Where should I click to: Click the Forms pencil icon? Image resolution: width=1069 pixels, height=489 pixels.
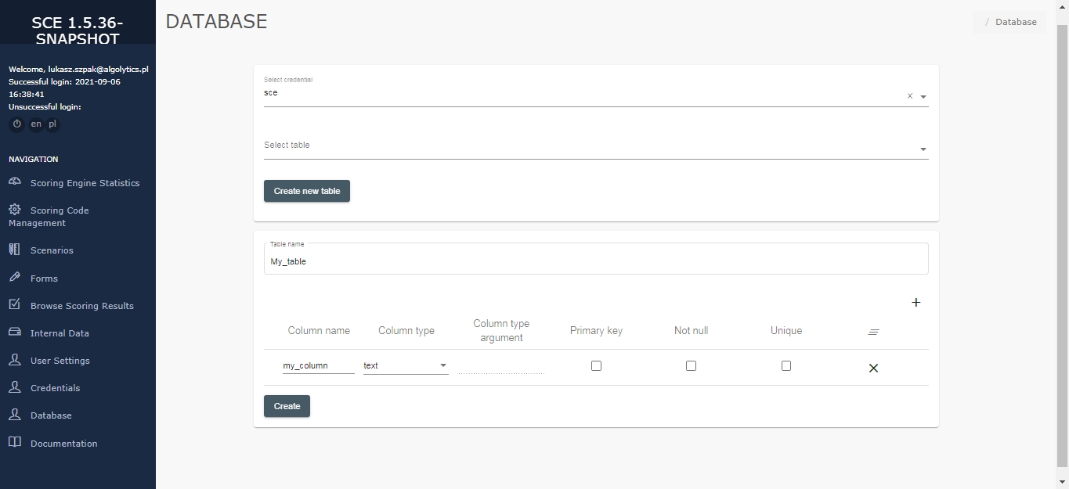(15, 278)
